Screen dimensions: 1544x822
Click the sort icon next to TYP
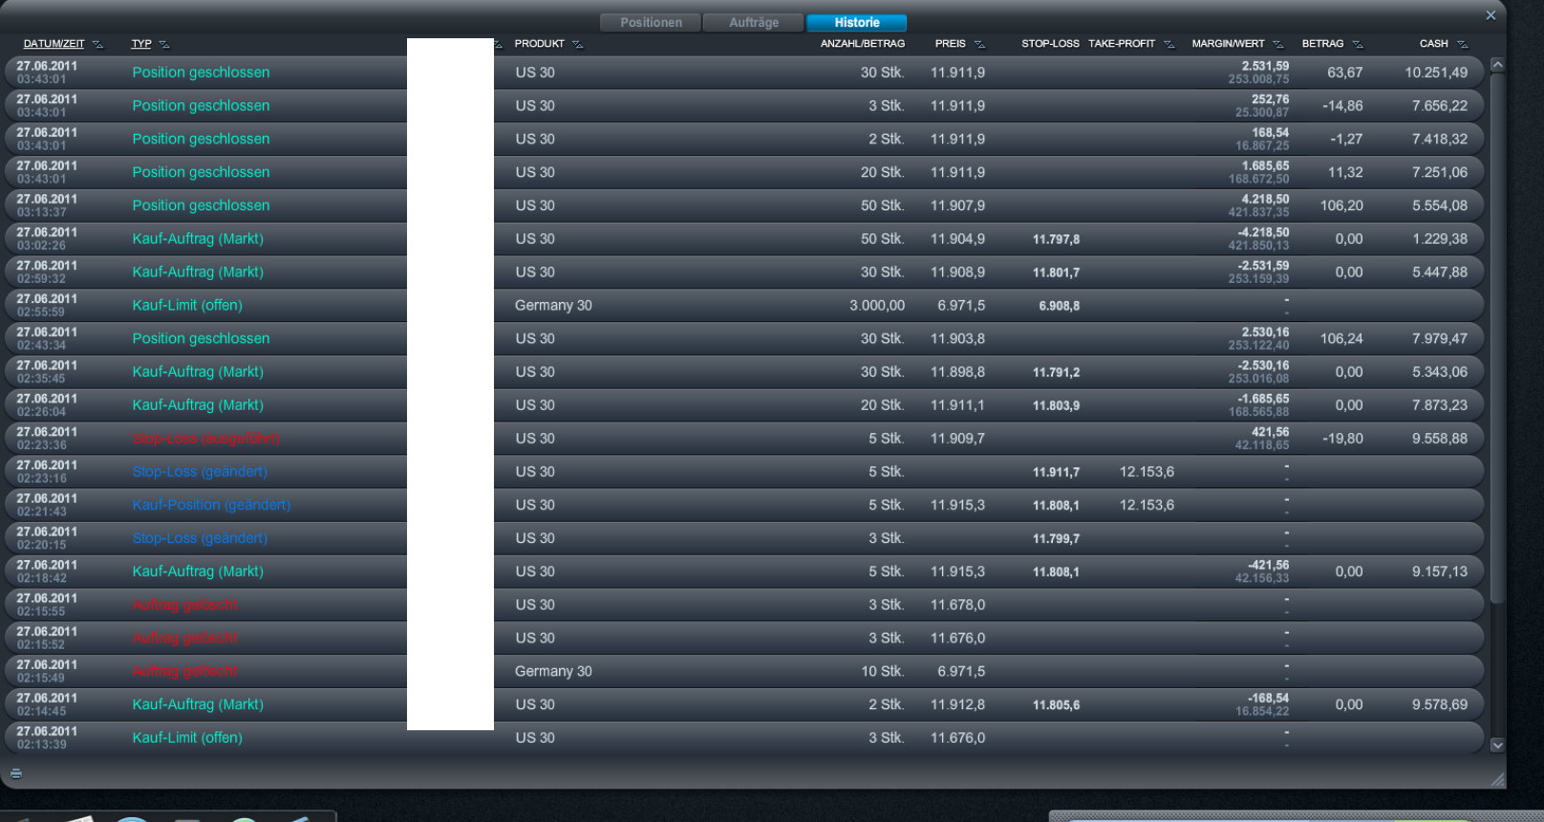click(x=164, y=44)
